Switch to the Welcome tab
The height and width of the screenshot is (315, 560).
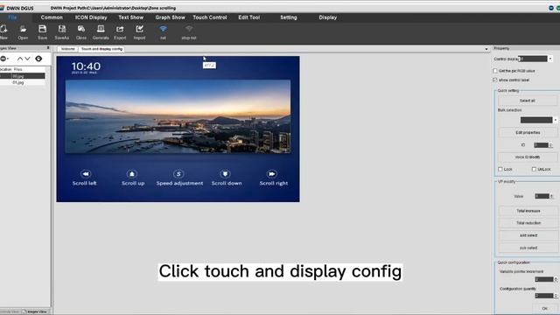pos(68,49)
